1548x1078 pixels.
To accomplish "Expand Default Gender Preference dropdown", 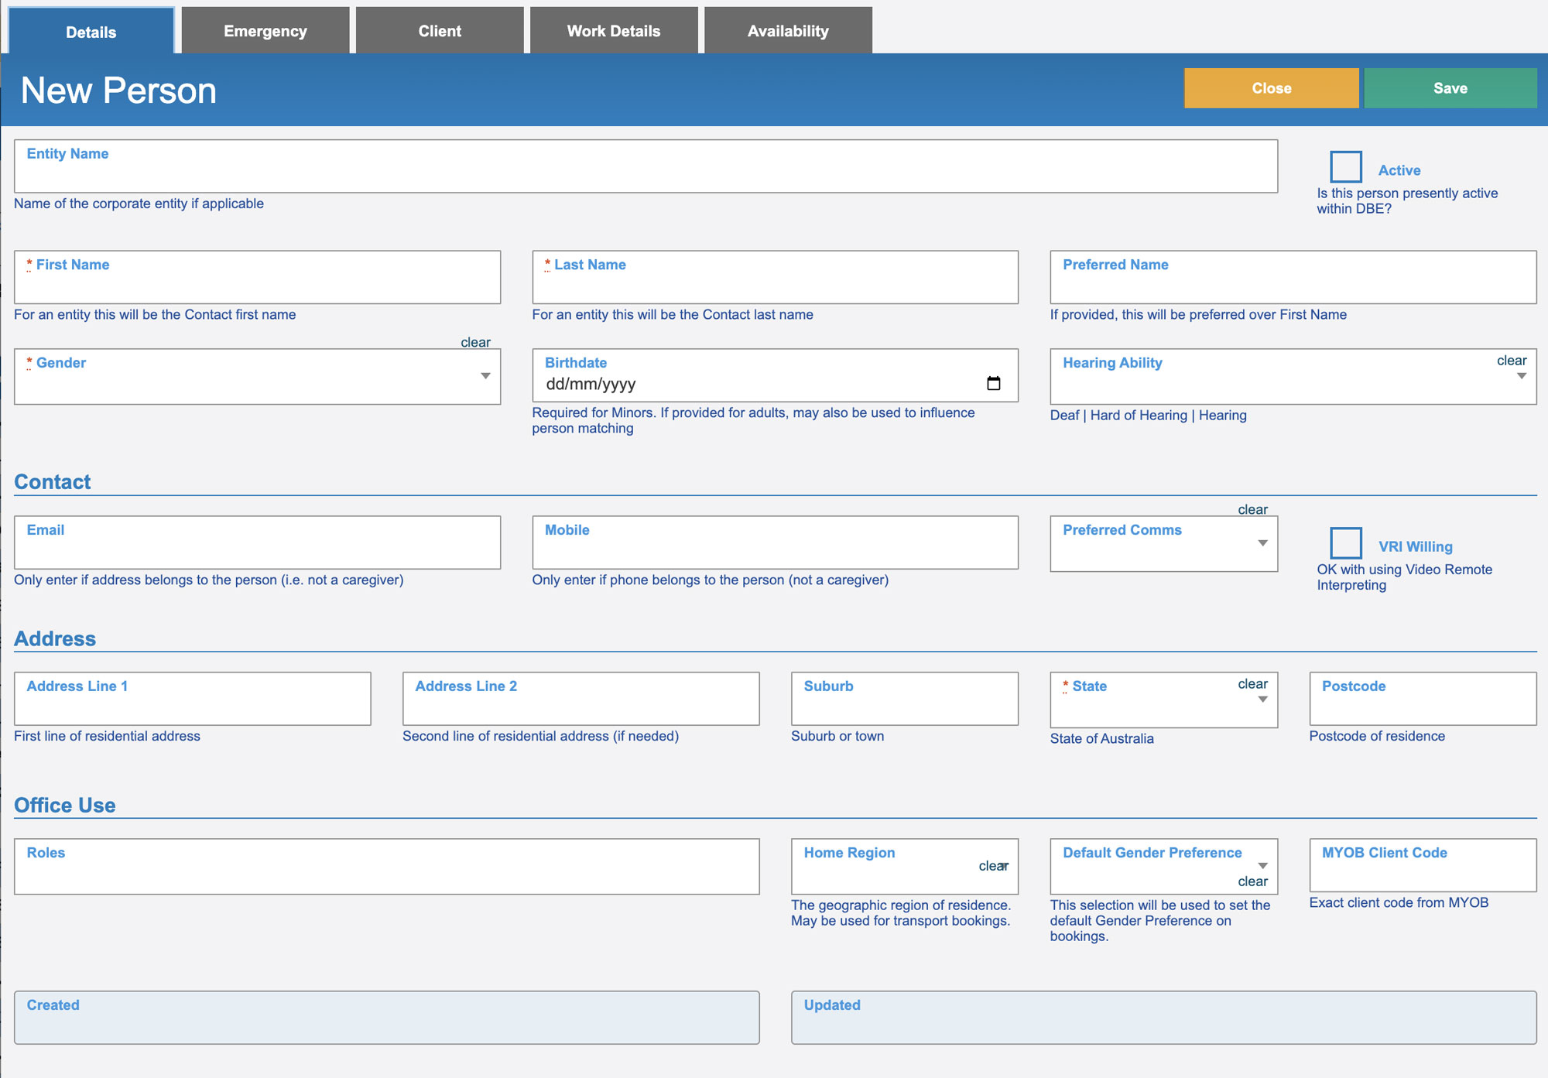I will (1262, 865).
